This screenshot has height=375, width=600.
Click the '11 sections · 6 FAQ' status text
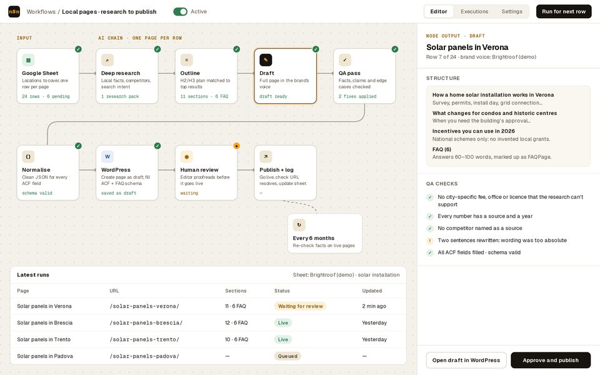[204, 96]
